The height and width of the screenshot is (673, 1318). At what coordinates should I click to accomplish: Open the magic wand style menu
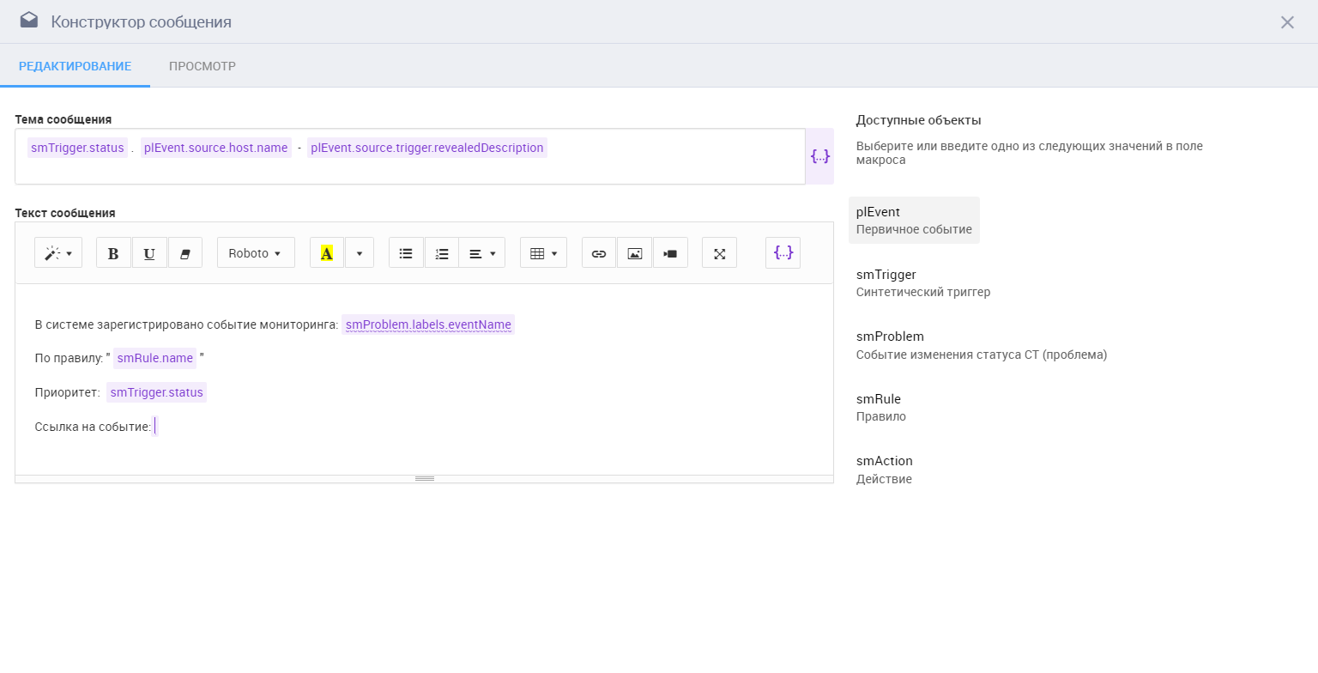pyautogui.click(x=58, y=253)
